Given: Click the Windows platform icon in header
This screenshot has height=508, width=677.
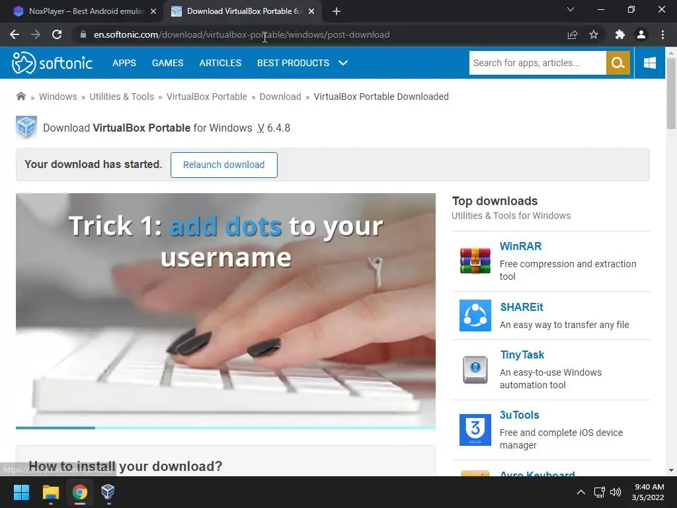Looking at the screenshot, I should (x=649, y=63).
